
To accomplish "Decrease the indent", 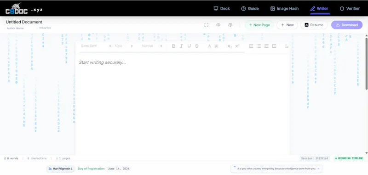I will click(266, 46).
